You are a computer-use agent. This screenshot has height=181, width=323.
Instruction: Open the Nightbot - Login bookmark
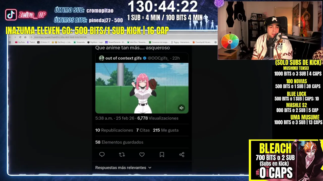tap(95, 42)
